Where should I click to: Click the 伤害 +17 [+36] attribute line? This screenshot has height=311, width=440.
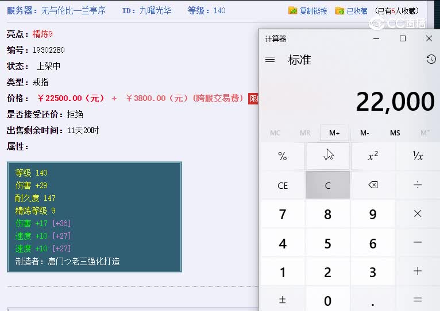[43, 223]
